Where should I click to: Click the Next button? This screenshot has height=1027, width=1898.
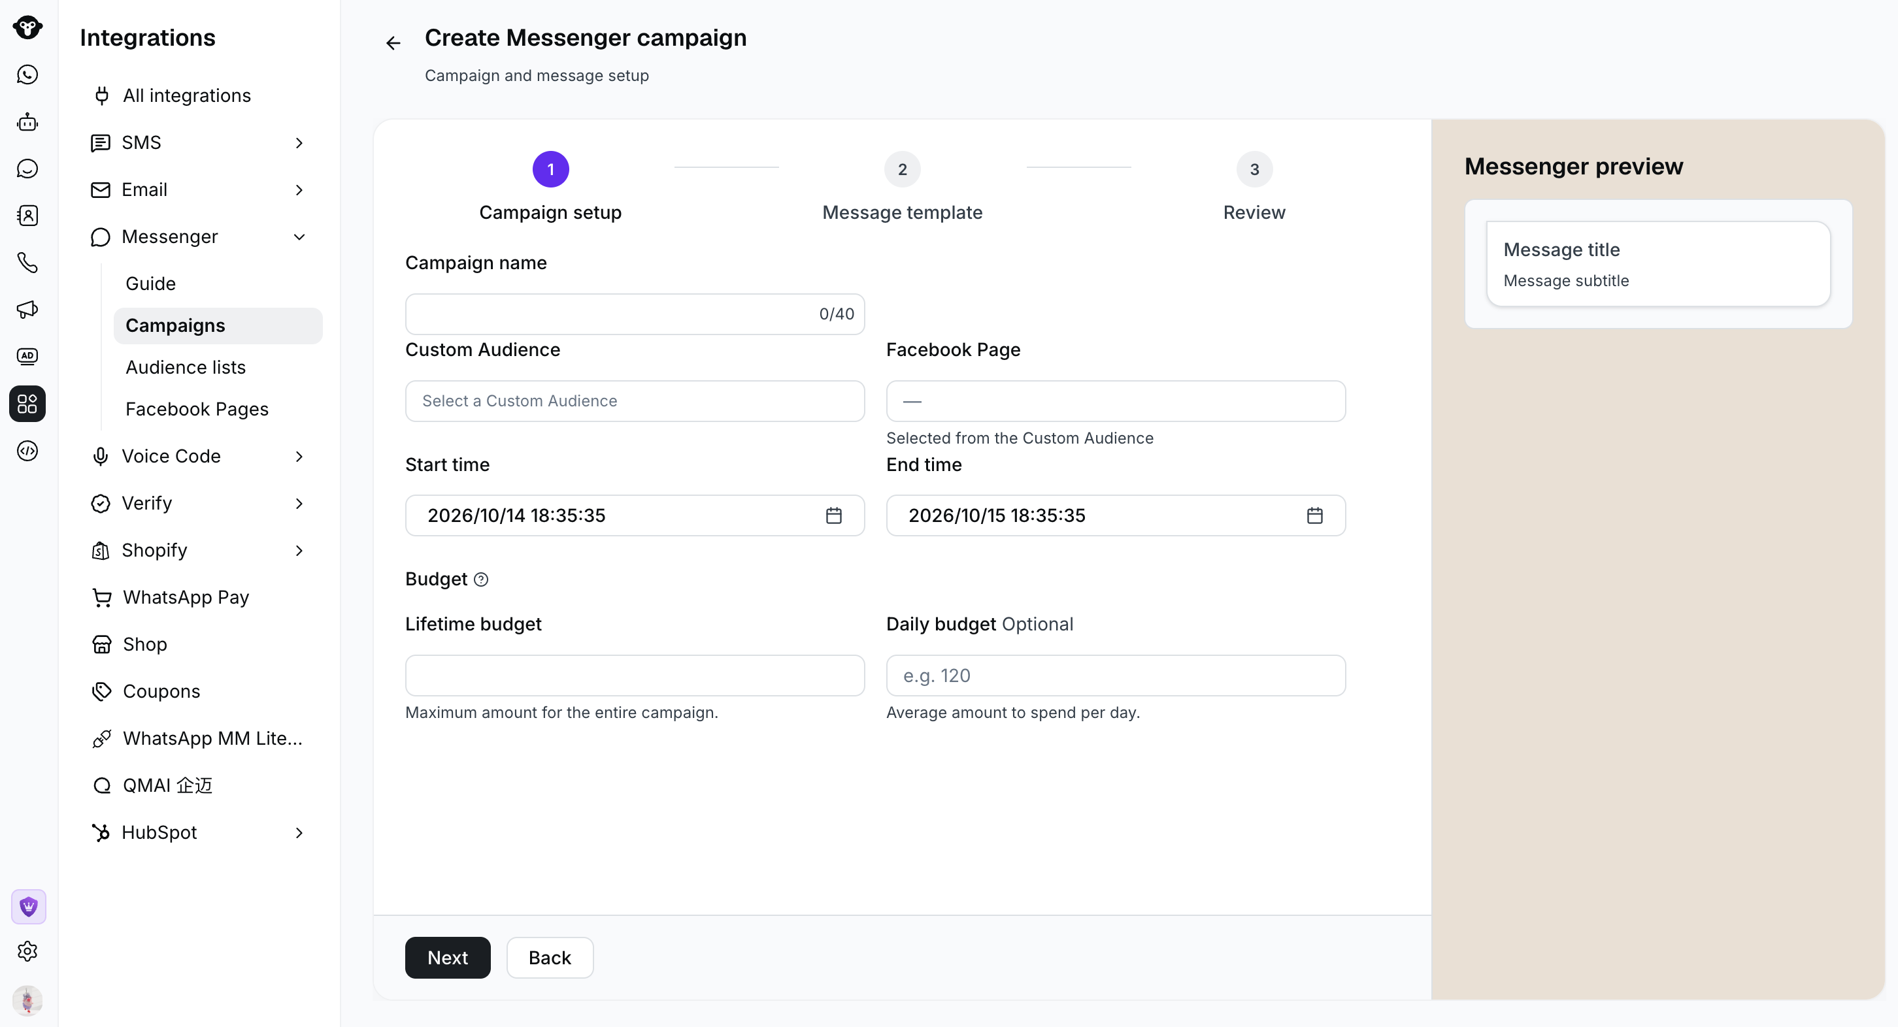(447, 958)
